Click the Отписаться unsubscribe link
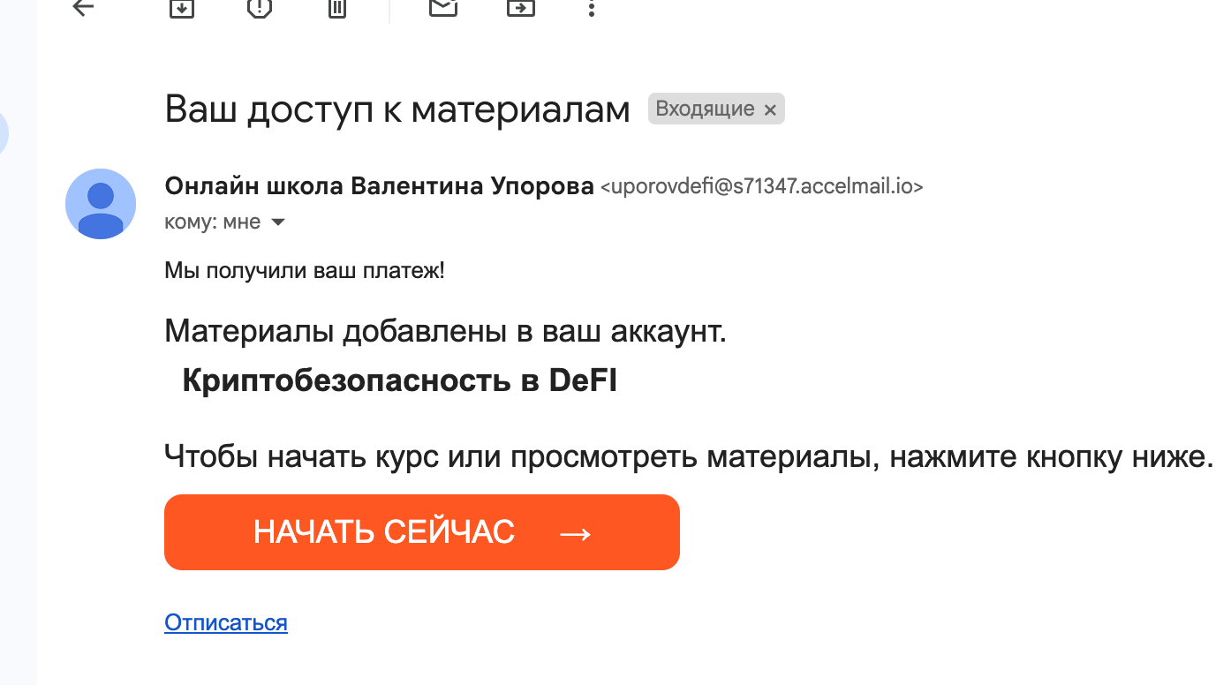Screen dimensions: 1231x685 pyautogui.click(x=226, y=622)
